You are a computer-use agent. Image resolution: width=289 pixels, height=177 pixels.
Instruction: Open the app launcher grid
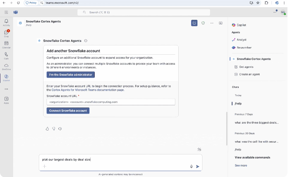(6, 12)
